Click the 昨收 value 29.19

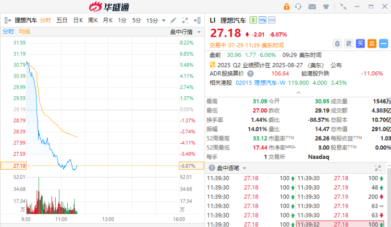point(322,110)
